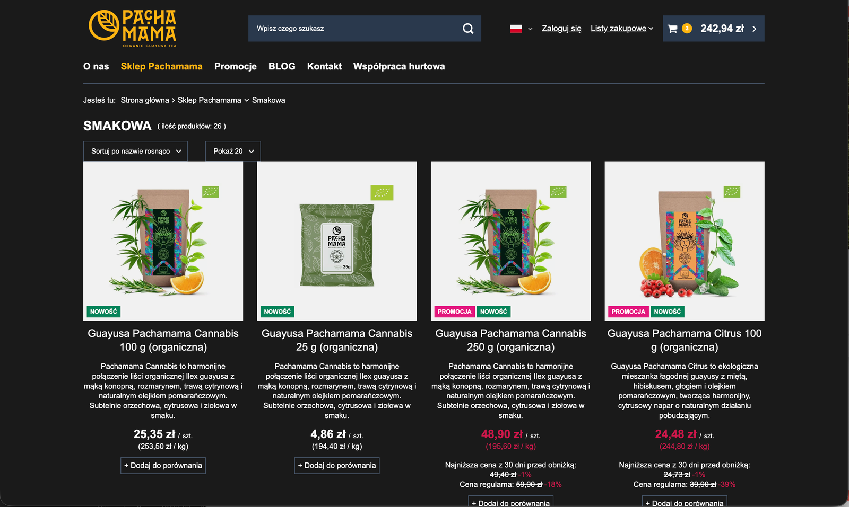The width and height of the screenshot is (849, 507).
Task: Add Cannabis 100 g to comparison
Action: click(163, 466)
